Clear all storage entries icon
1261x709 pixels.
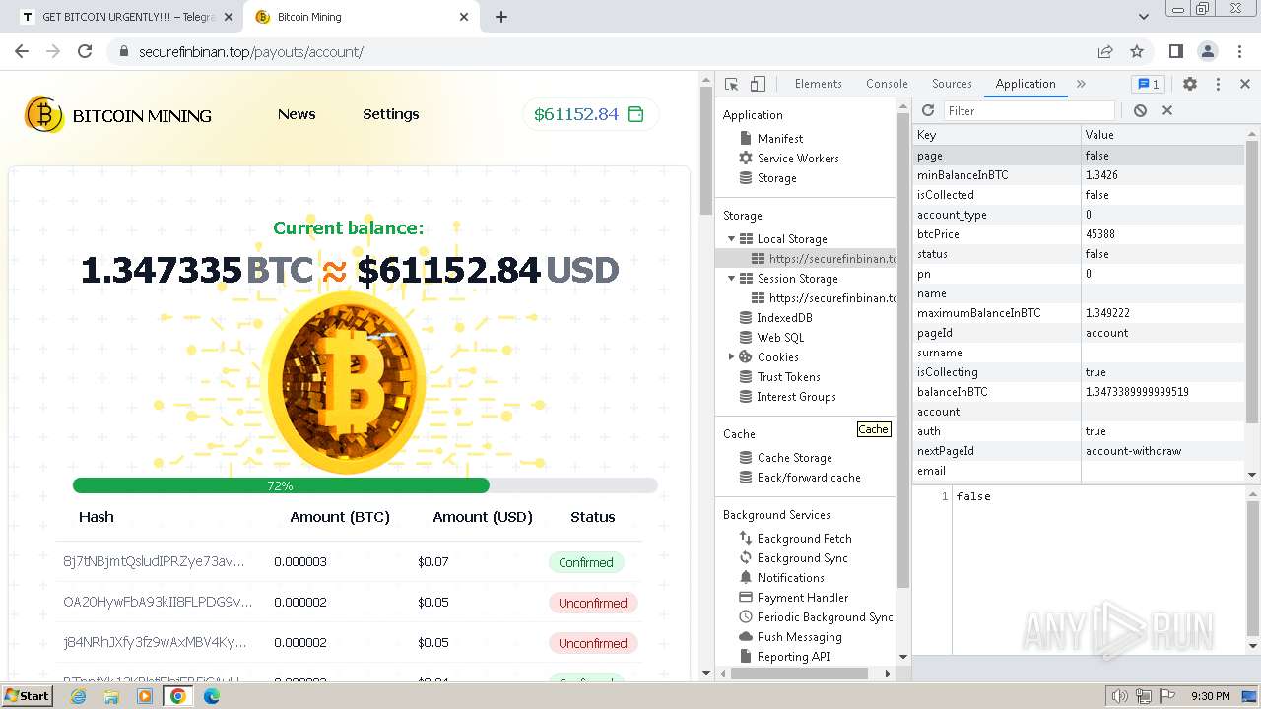tap(1140, 110)
